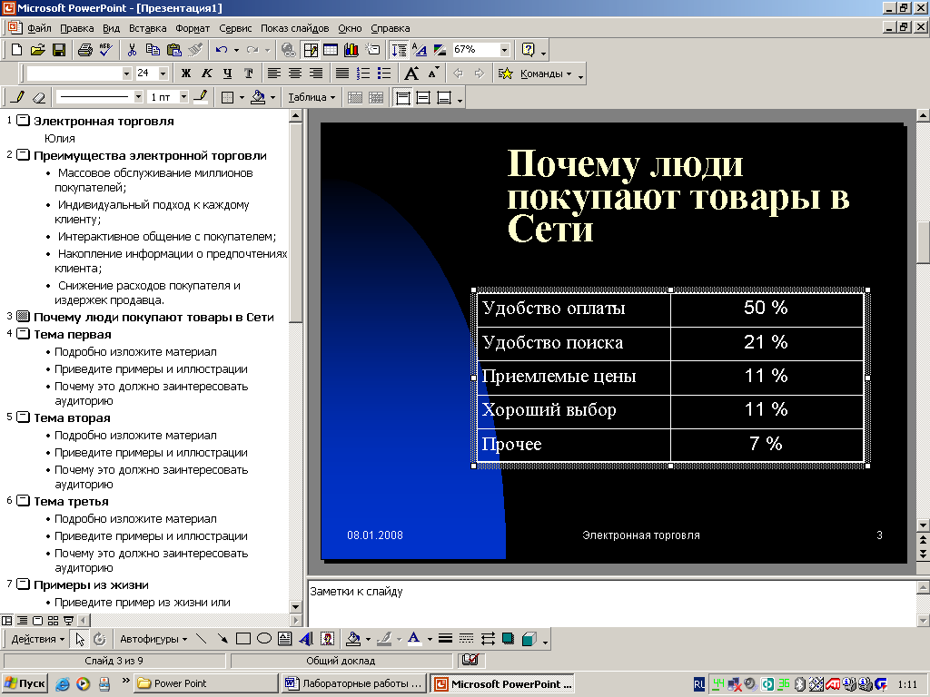Viewport: 930px width, 697px height.
Task: Choose the table fill color bucket
Action: (258, 97)
